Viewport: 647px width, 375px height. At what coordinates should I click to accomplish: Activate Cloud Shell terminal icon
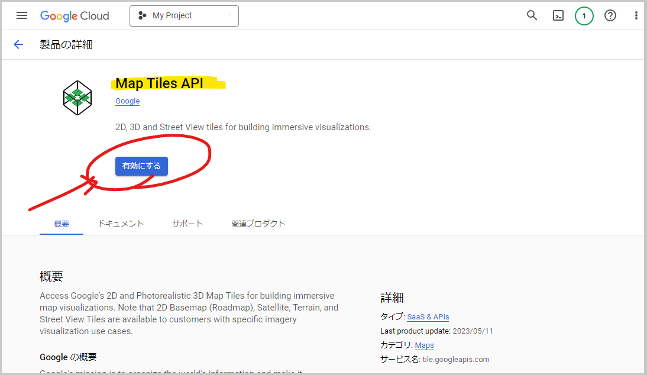[558, 16]
